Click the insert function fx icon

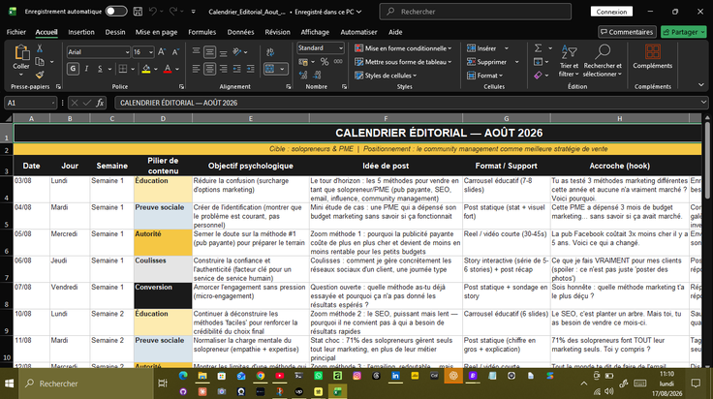click(100, 103)
